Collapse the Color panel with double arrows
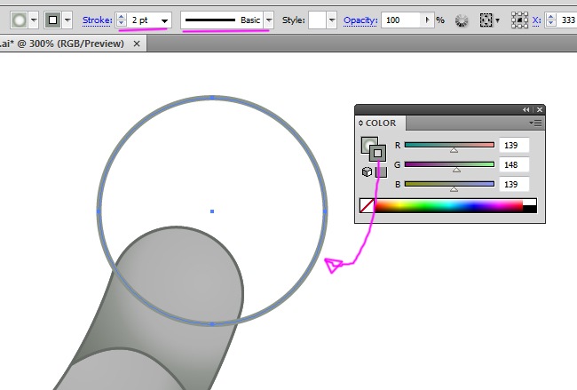The height and width of the screenshot is (390, 577). (526, 110)
